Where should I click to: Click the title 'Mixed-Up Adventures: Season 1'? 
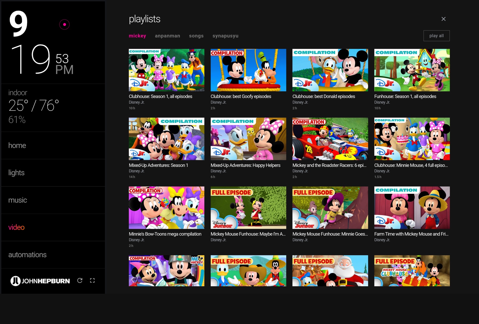pyautogui.click(x=158, y=165)
